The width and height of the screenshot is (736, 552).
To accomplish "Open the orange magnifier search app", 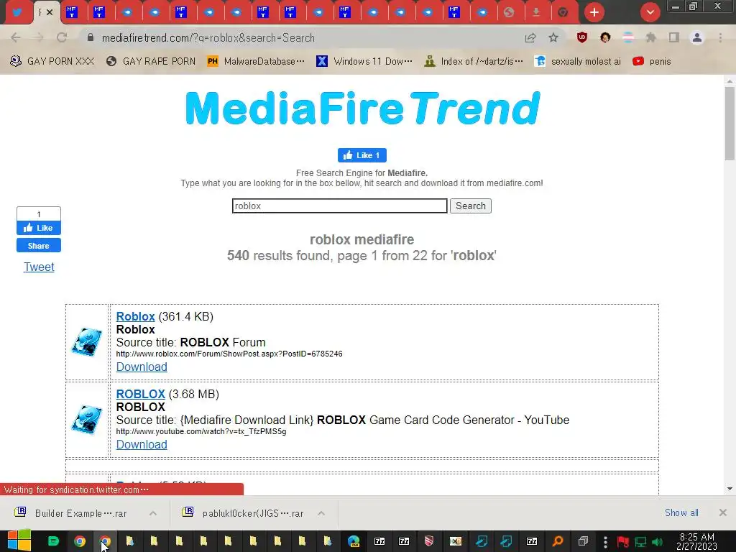I will (x=557, y=541).
